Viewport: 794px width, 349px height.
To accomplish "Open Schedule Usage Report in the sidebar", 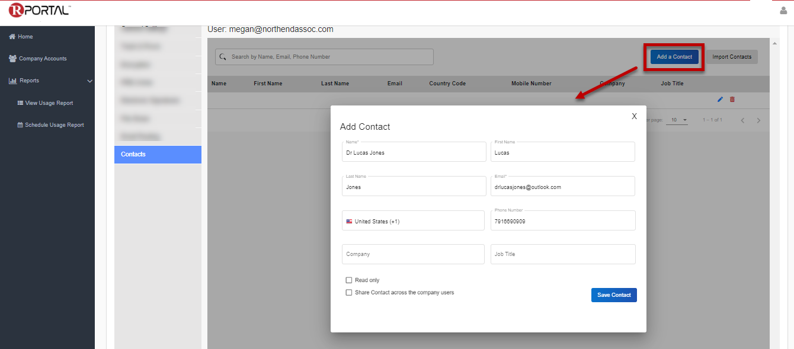I will click(55, 125).
